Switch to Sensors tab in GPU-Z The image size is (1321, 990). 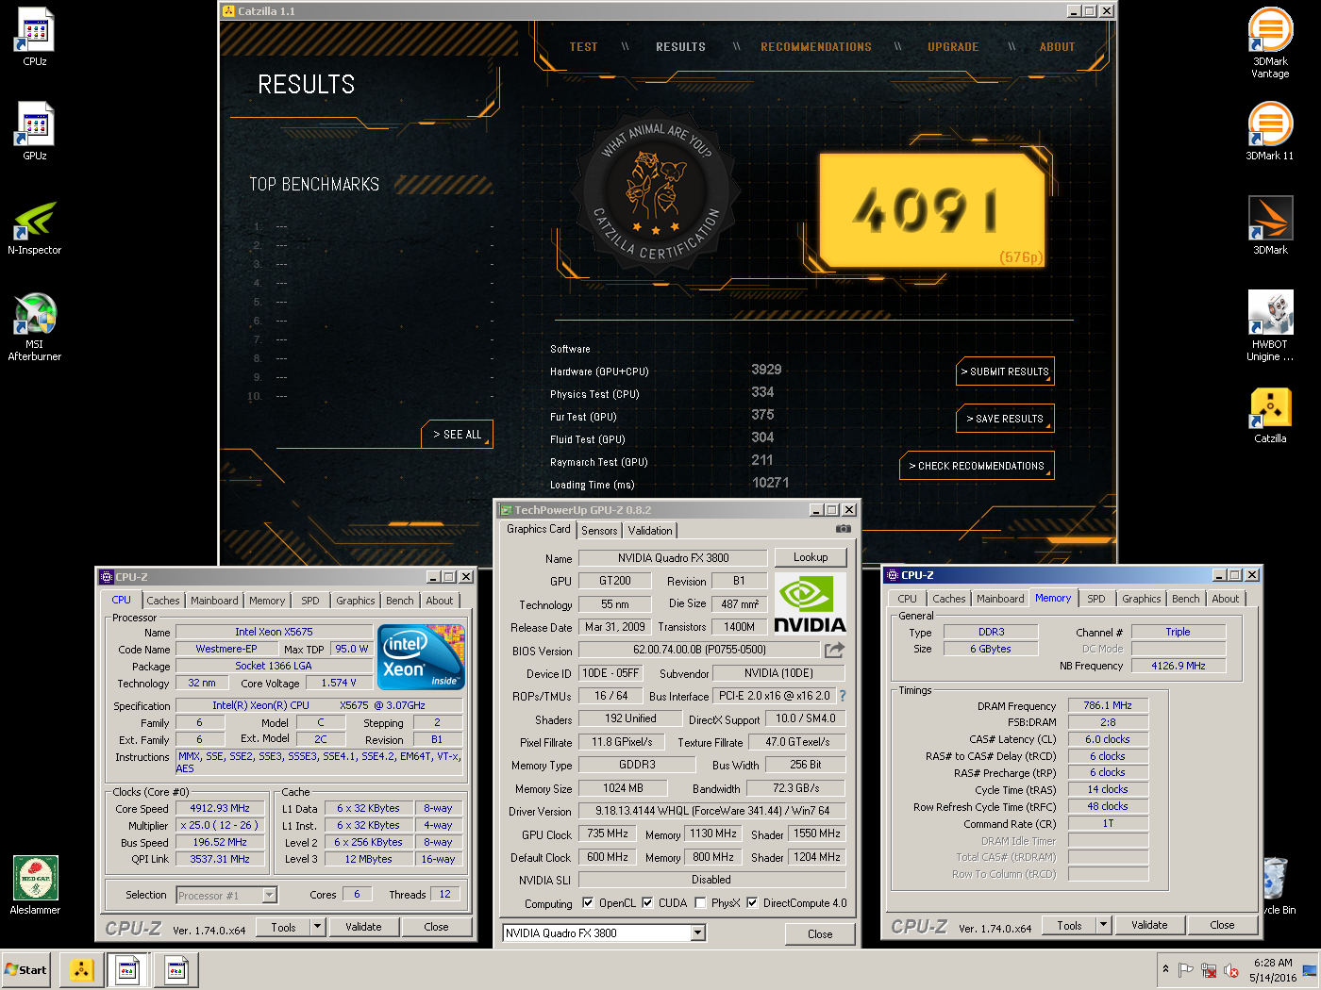[599, 531]
